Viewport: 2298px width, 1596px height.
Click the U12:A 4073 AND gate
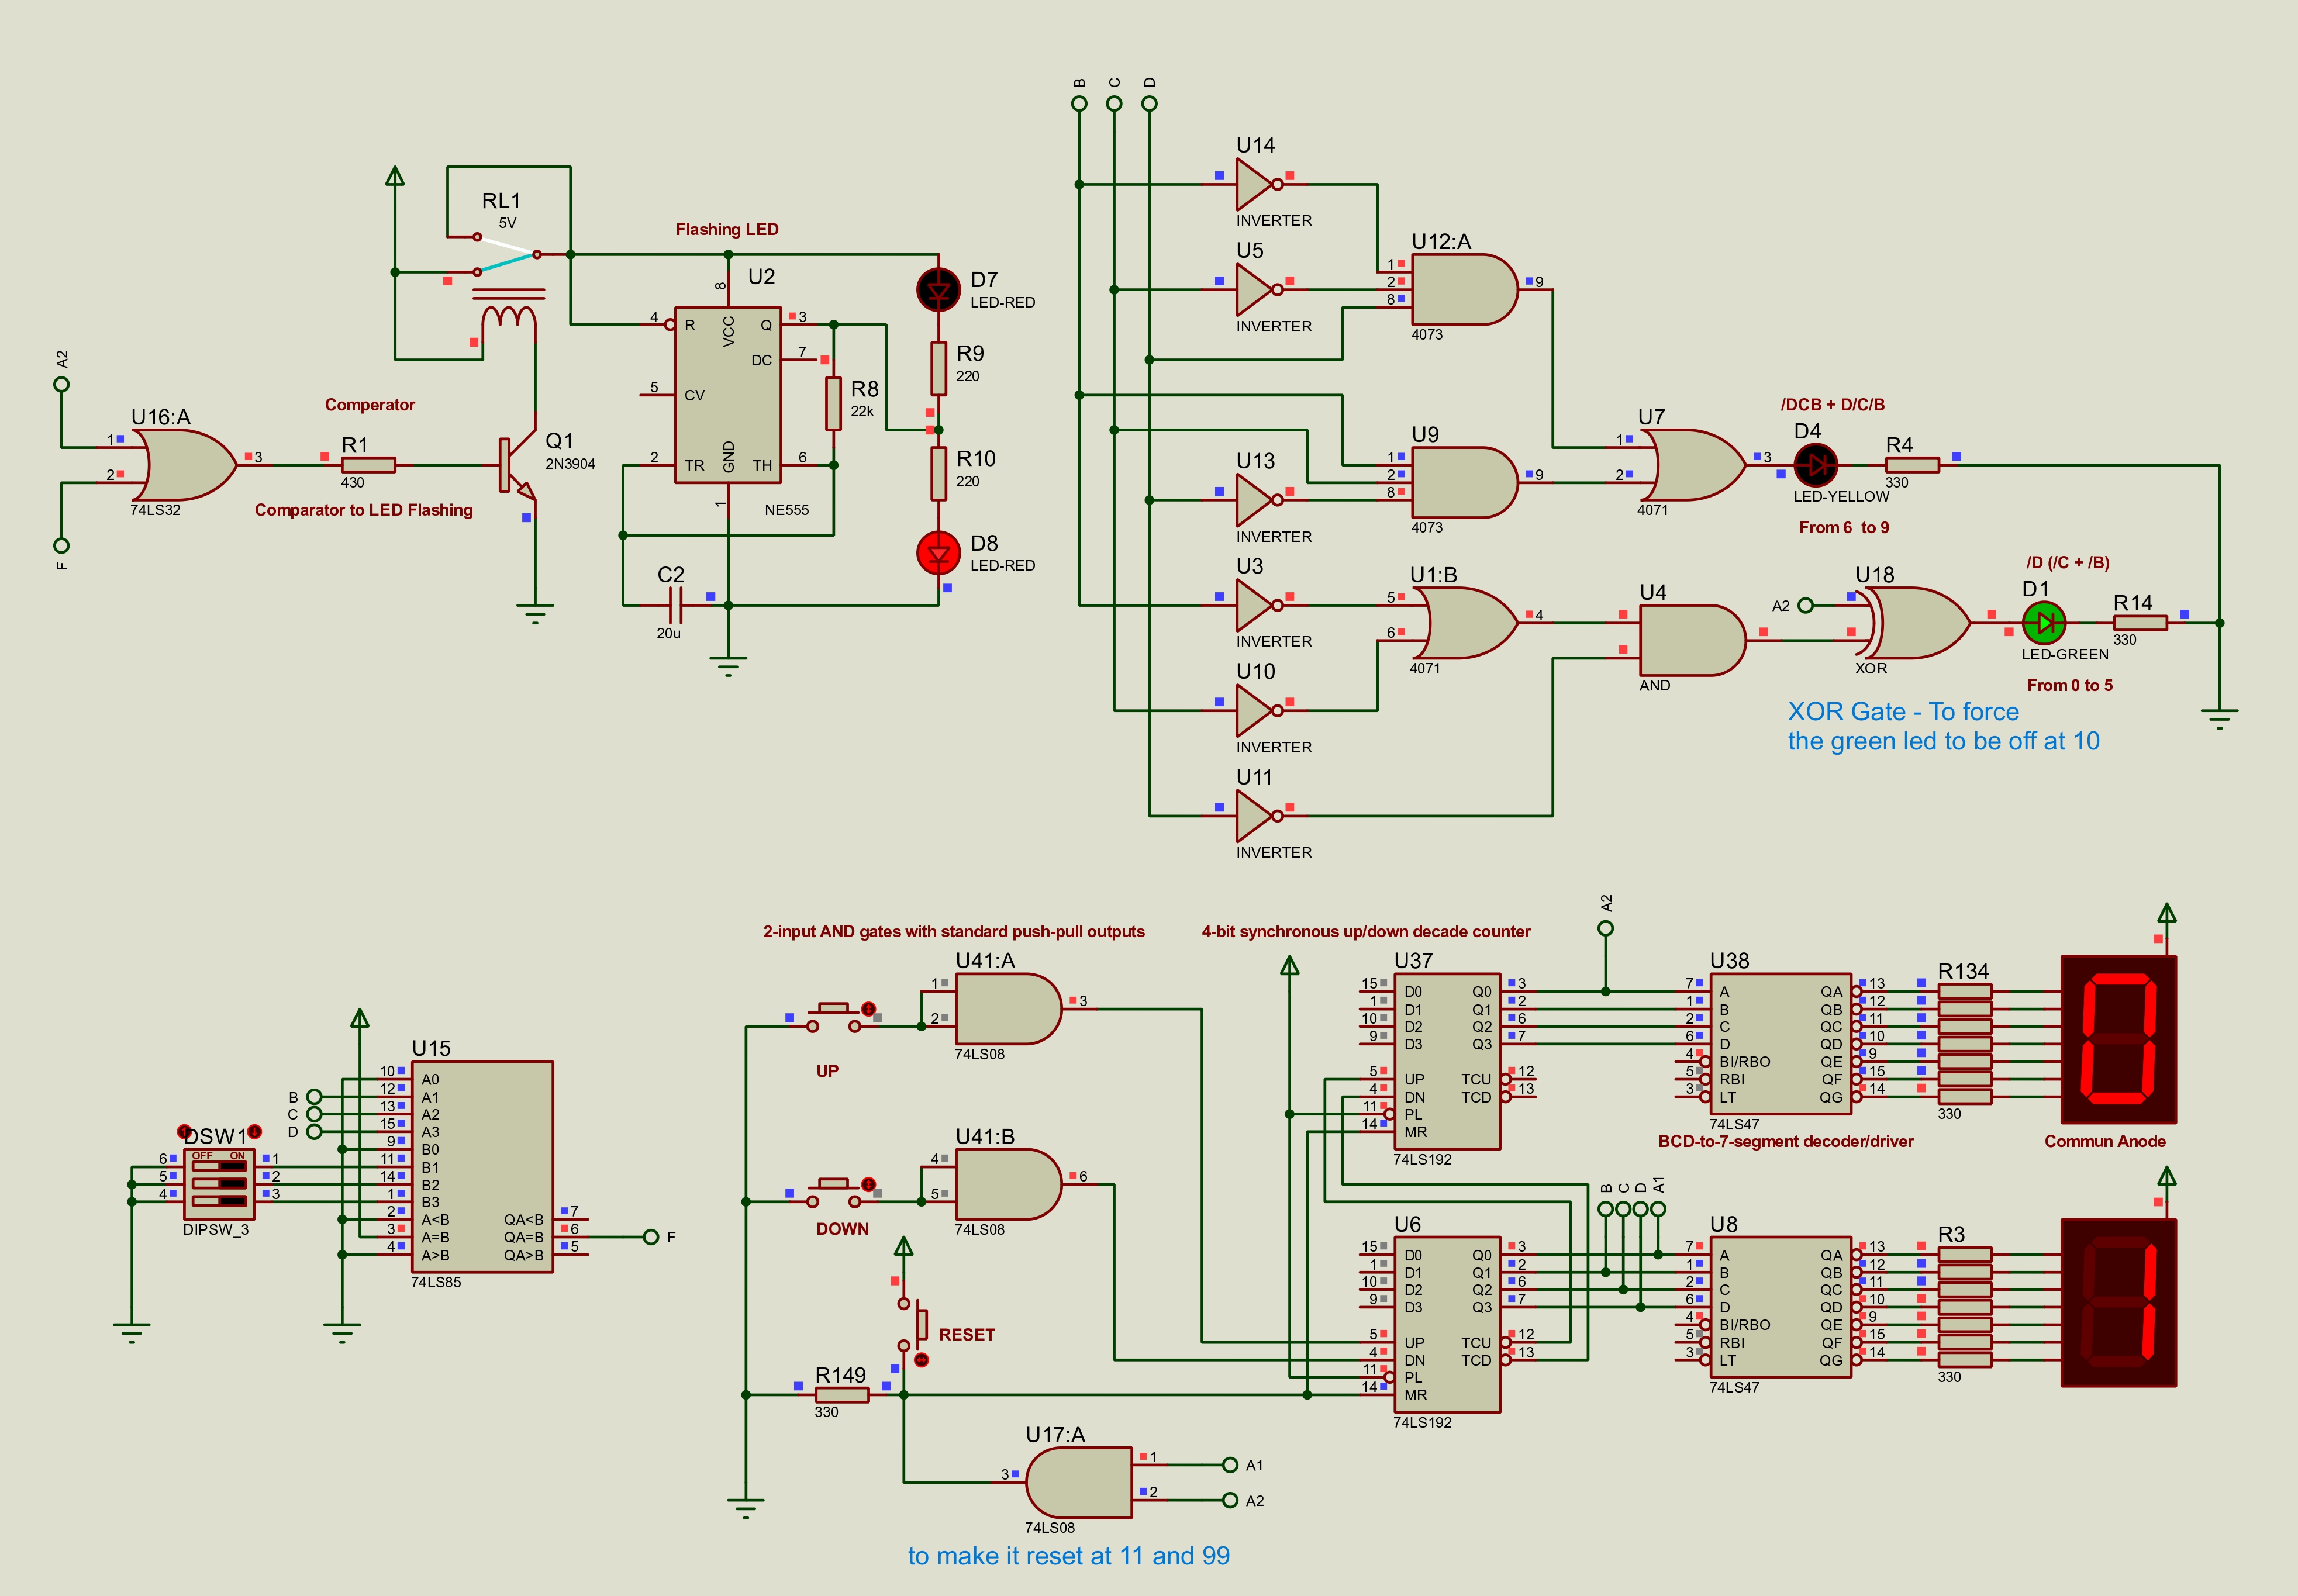coord(1464,290)
